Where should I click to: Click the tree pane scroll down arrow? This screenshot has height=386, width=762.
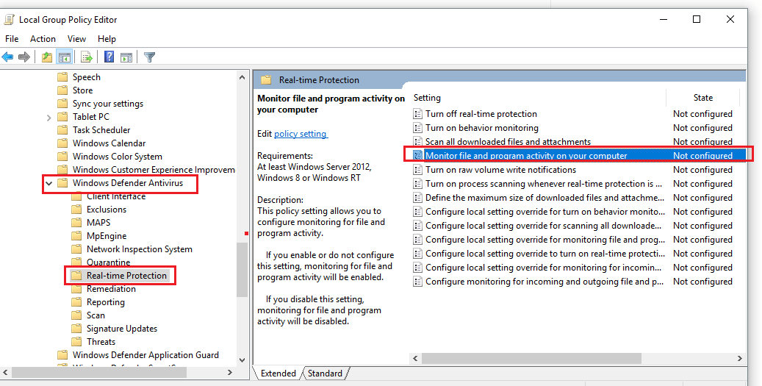click(242, 360)
